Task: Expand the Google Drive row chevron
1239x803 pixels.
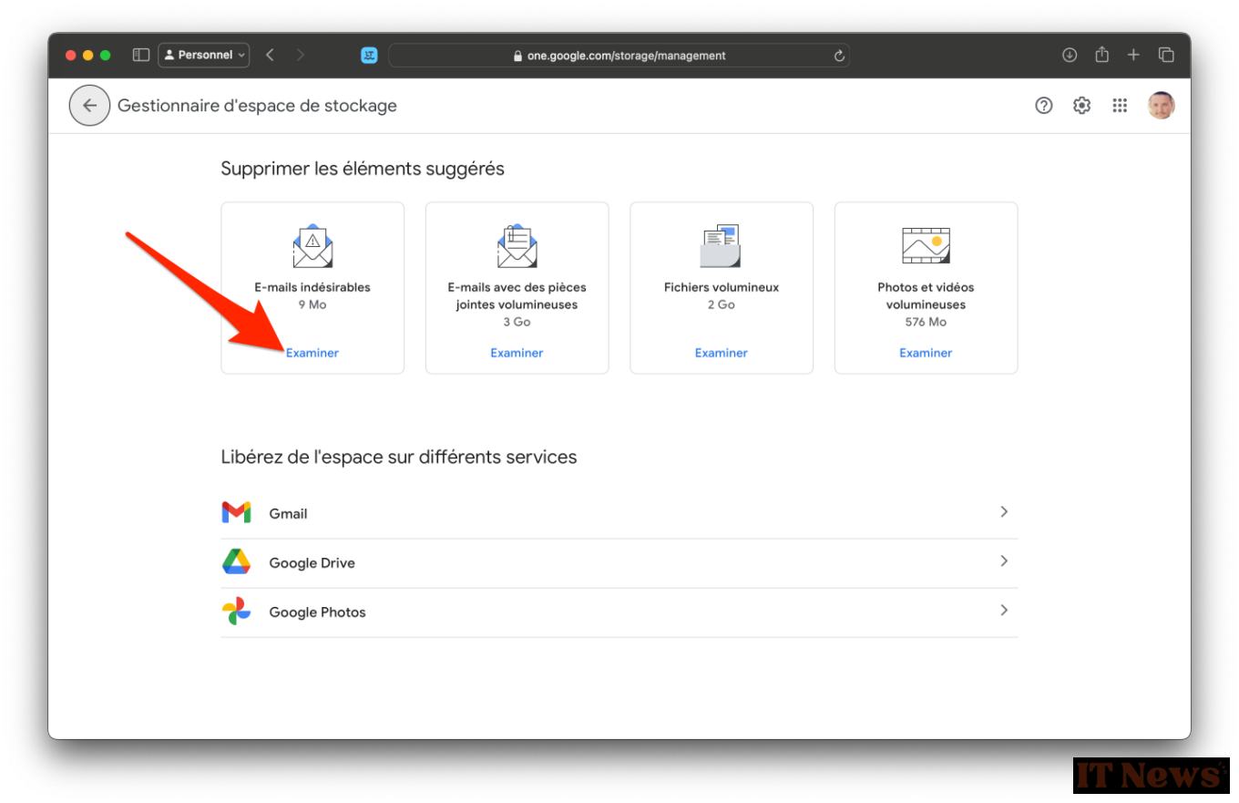Action: pos(1003,561)
